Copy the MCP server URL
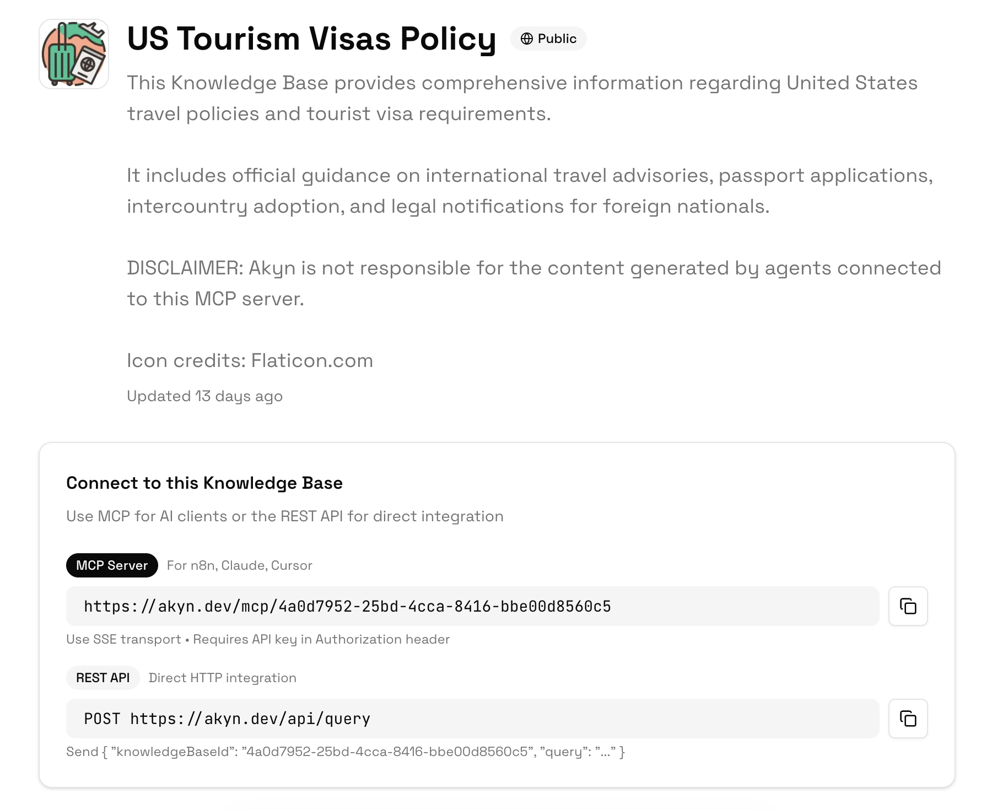The width and height of the screenshot is (992, 810). click(908, 606)
